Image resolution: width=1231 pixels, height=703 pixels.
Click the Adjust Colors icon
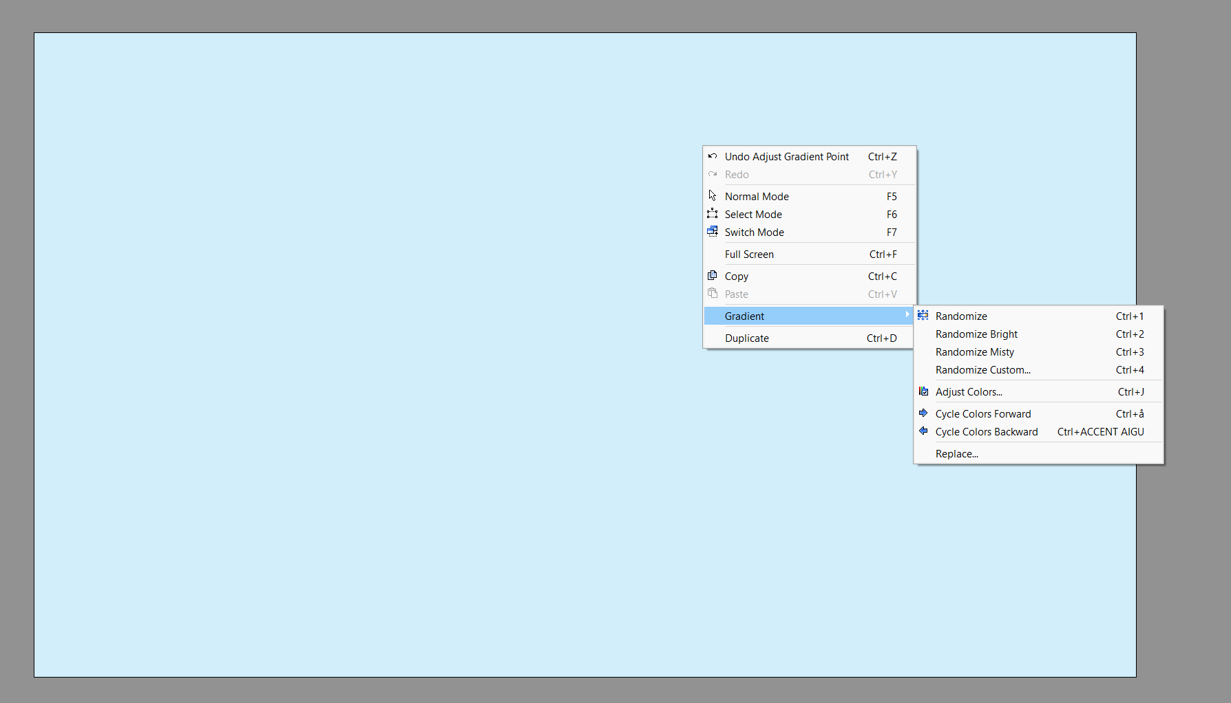tap(923, 391)
